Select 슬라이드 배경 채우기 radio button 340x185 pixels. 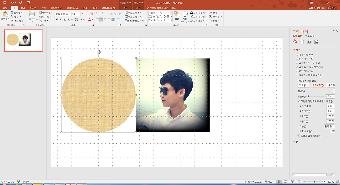[x=297, y=75]
